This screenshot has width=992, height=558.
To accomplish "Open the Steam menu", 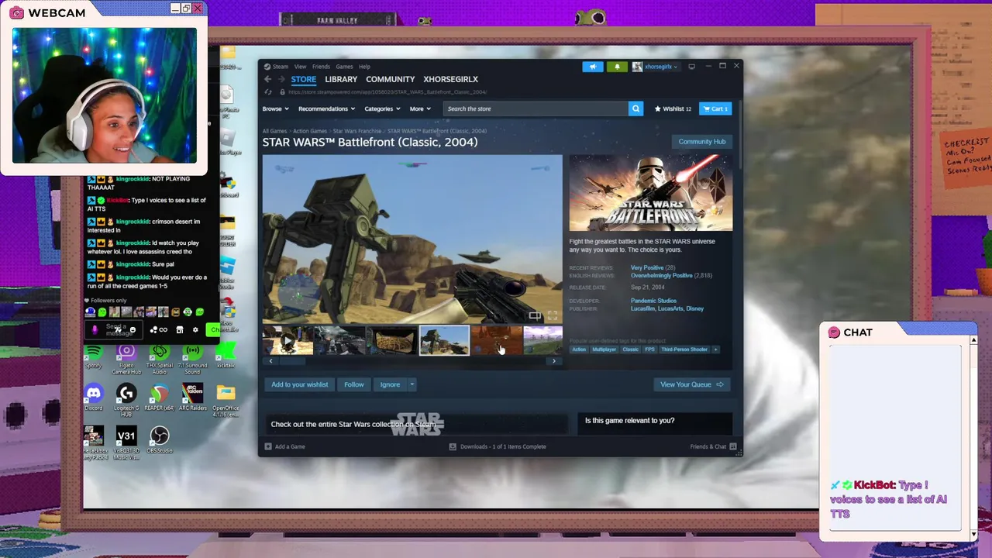I will click(x=276, y=67).
